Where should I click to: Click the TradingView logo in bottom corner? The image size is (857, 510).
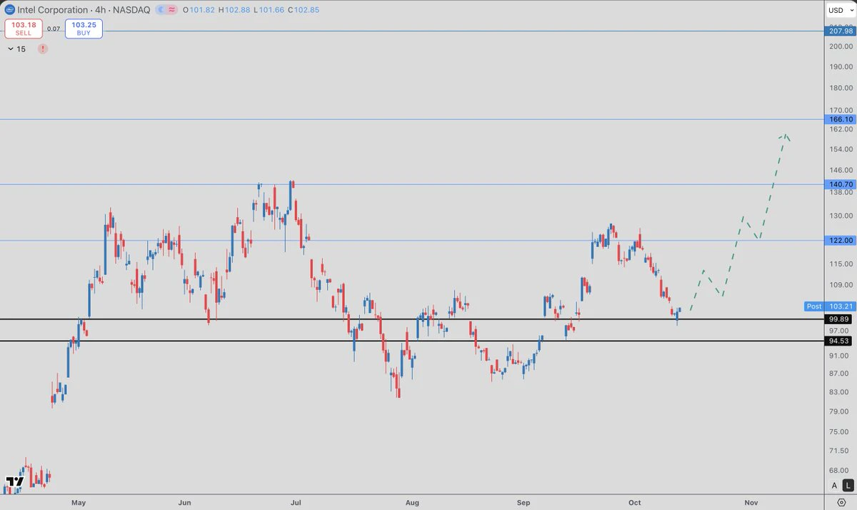(x=13, y=482)
